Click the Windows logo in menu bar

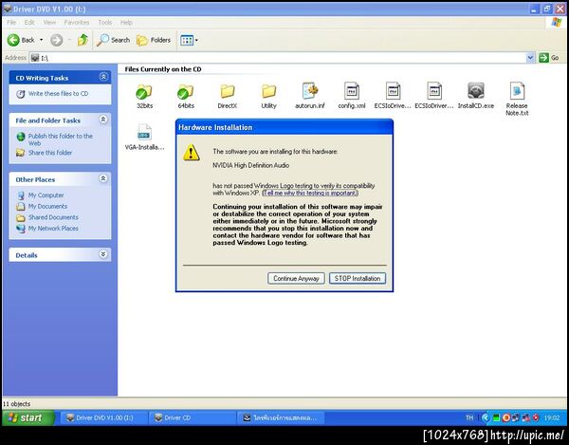click(557, 23)
